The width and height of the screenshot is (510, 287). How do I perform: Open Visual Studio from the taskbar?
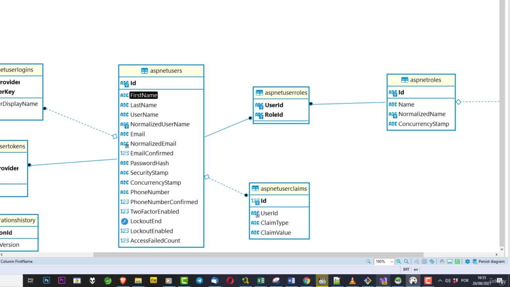[x=383, y=281]
